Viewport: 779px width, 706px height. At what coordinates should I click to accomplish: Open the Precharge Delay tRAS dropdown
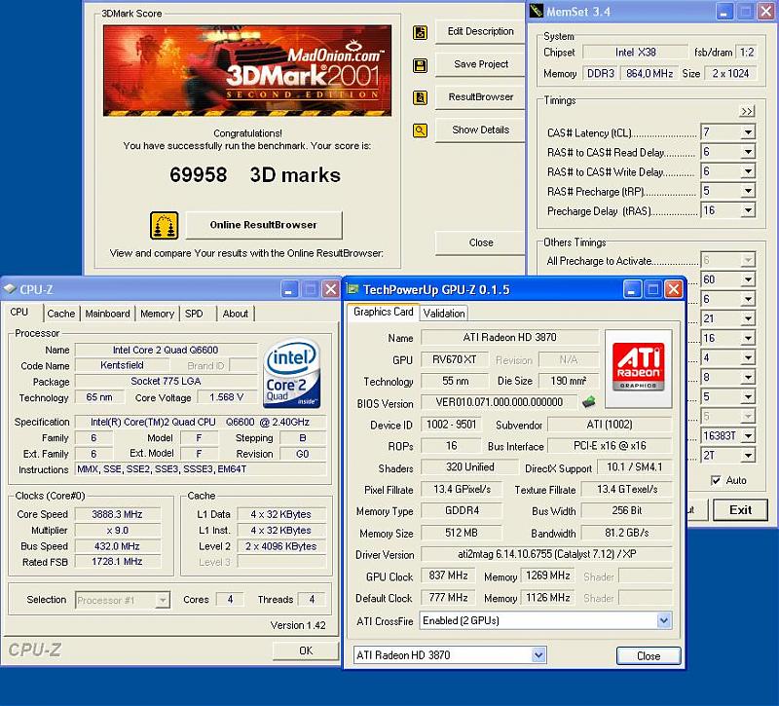tap(748, 210)
